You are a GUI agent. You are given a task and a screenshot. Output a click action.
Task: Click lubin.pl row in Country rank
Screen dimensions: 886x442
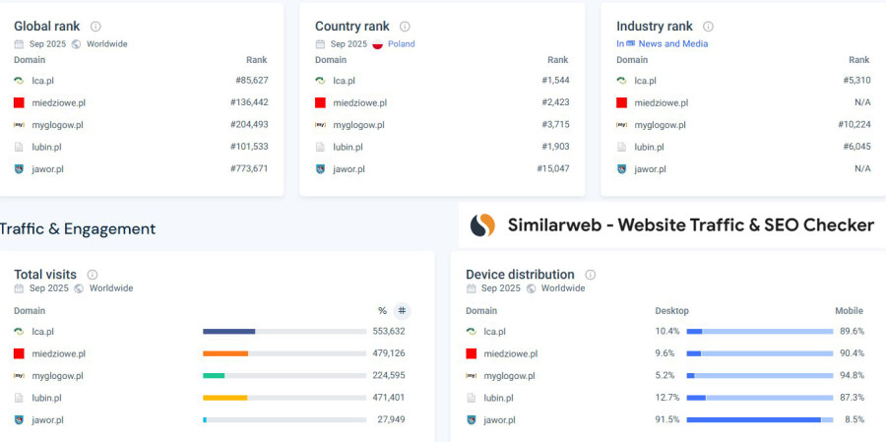point(348,147)
